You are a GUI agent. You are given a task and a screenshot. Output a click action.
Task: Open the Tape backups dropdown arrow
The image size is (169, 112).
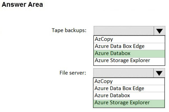[159, 31]
